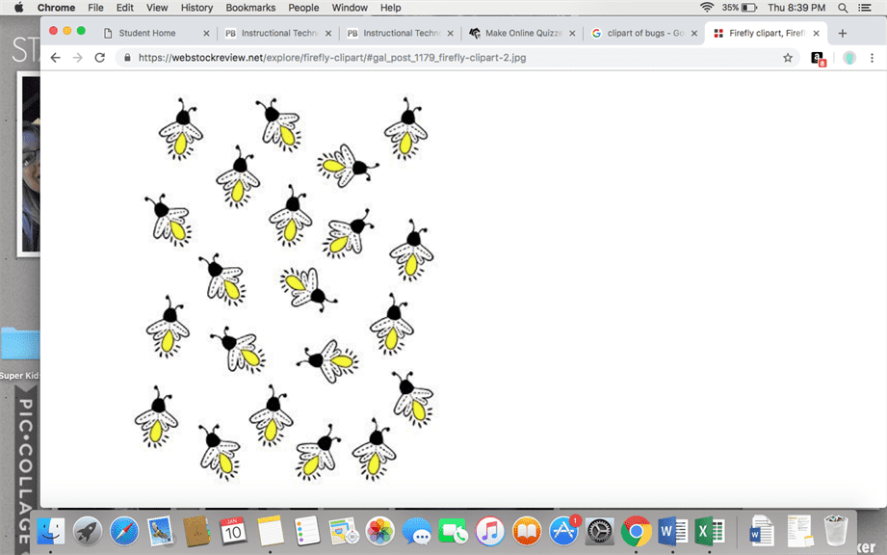Reload the page with the refresh icon
Image resolution: width=887 pixels, height=555 pixels.
[x=99, y=58]
